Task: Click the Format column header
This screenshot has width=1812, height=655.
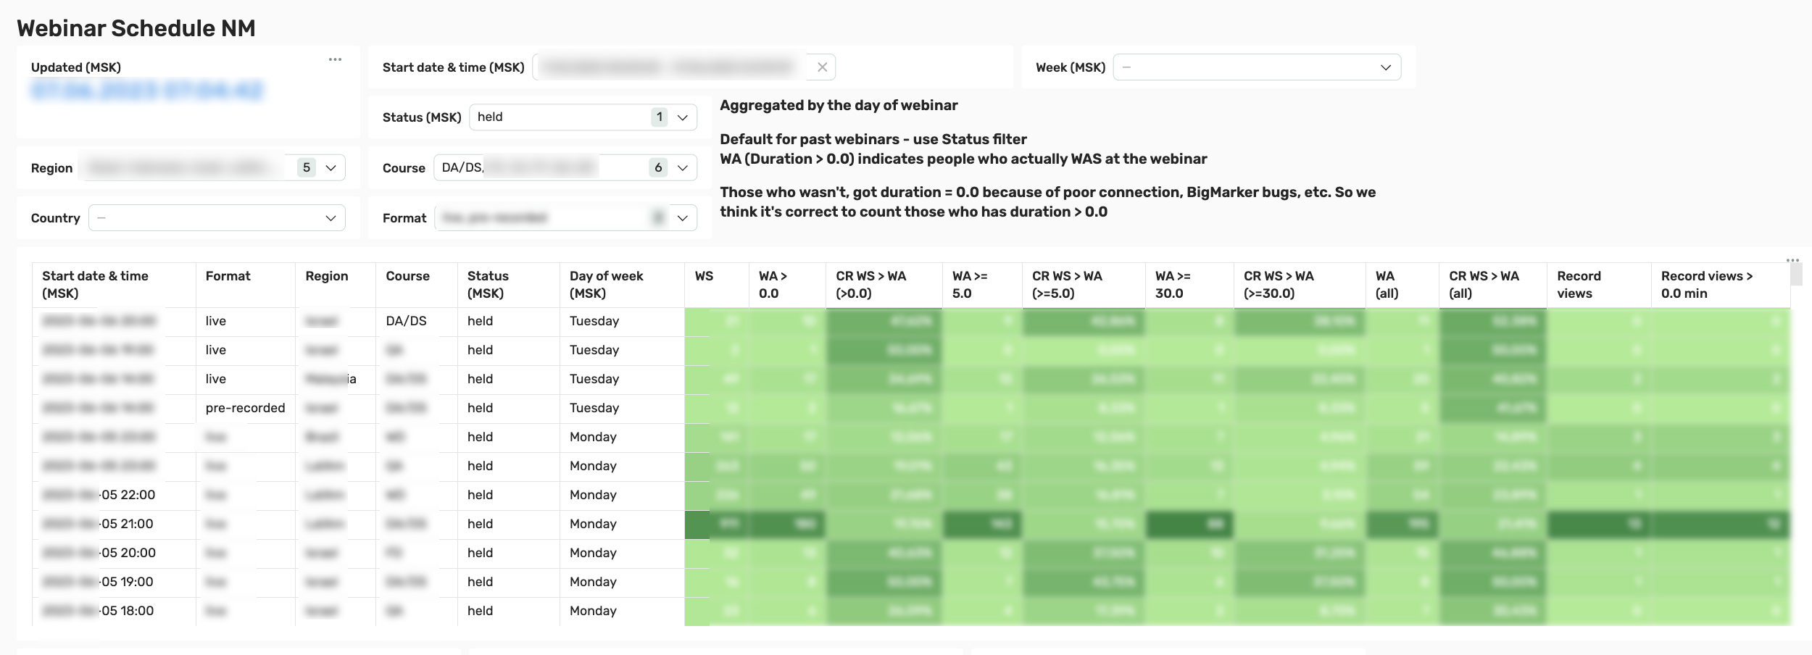Action: (228, 276)
